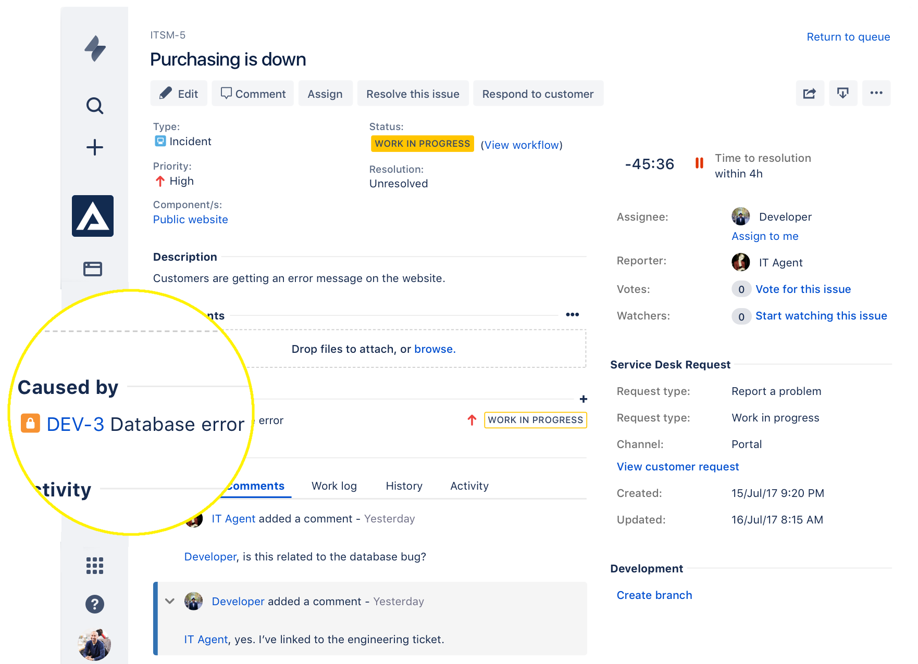
Task: Click the -45:36 time remaining value
Action: [x=650, y=164]
